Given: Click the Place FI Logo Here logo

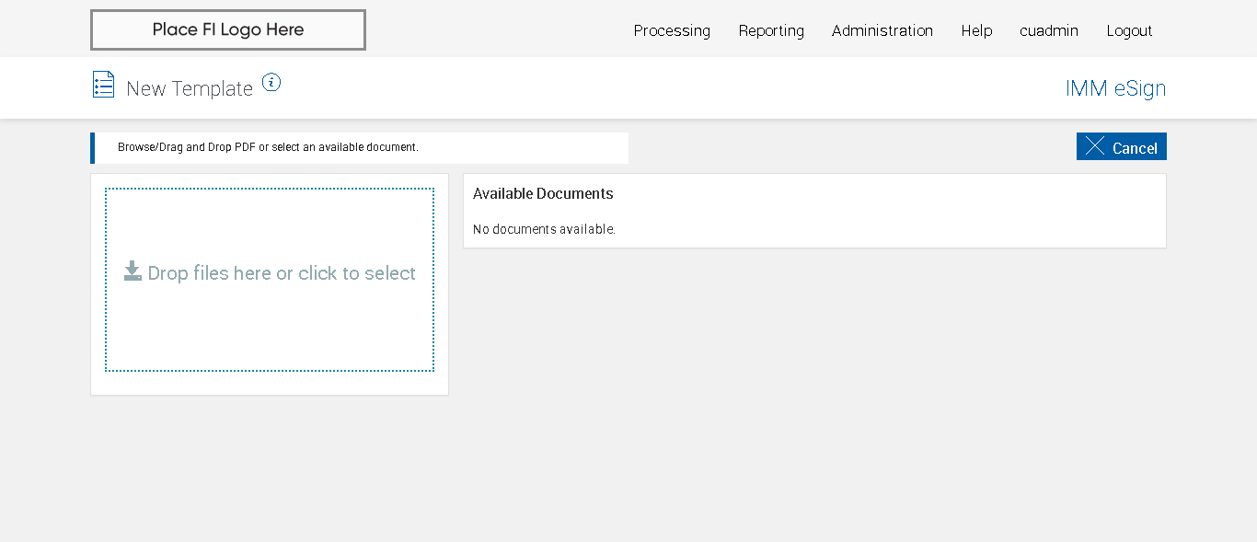Looking at the screenshot, I should tap(227, 29).
